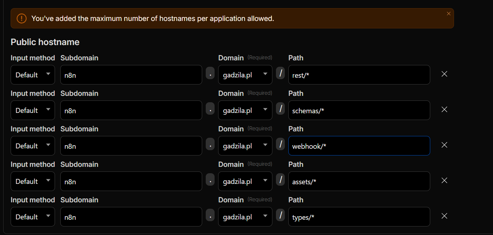Click the warning icon in the banner
493x235 pixels.
click(22, 18)
